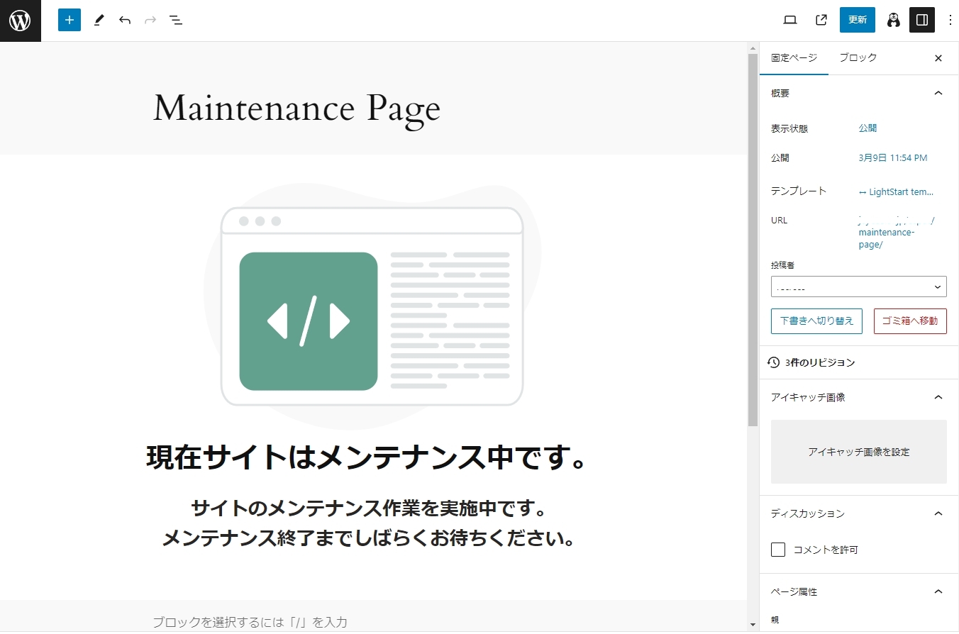Toggle the settings sidebar panel icon
This screenshot has height=634, width=959.
click(x=922, y=20)
